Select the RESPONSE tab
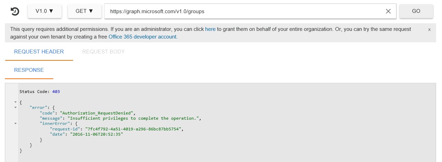Screen dimensions: 442x162 pyautogui.click(x=29, y=70)
